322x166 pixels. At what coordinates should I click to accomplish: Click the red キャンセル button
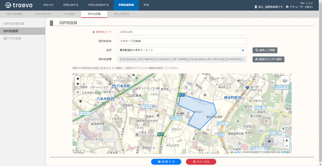201,162
